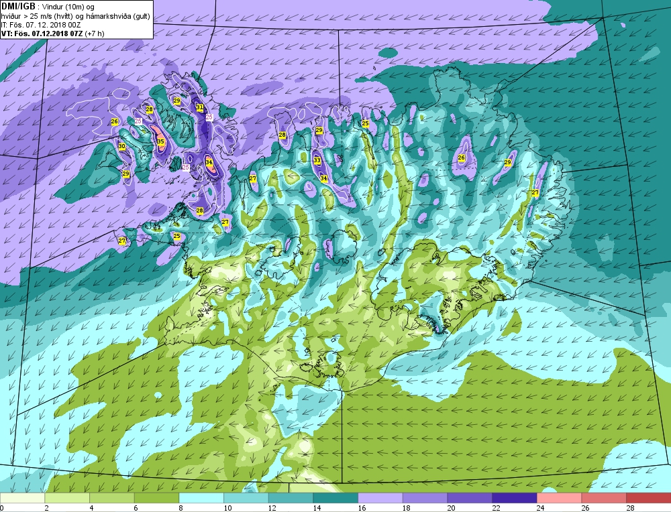Click the 'VT: Fös. 07.12.2018 07Z (+7 h)' valid time line
671x512 pixels.
click(x=53, y=34)
